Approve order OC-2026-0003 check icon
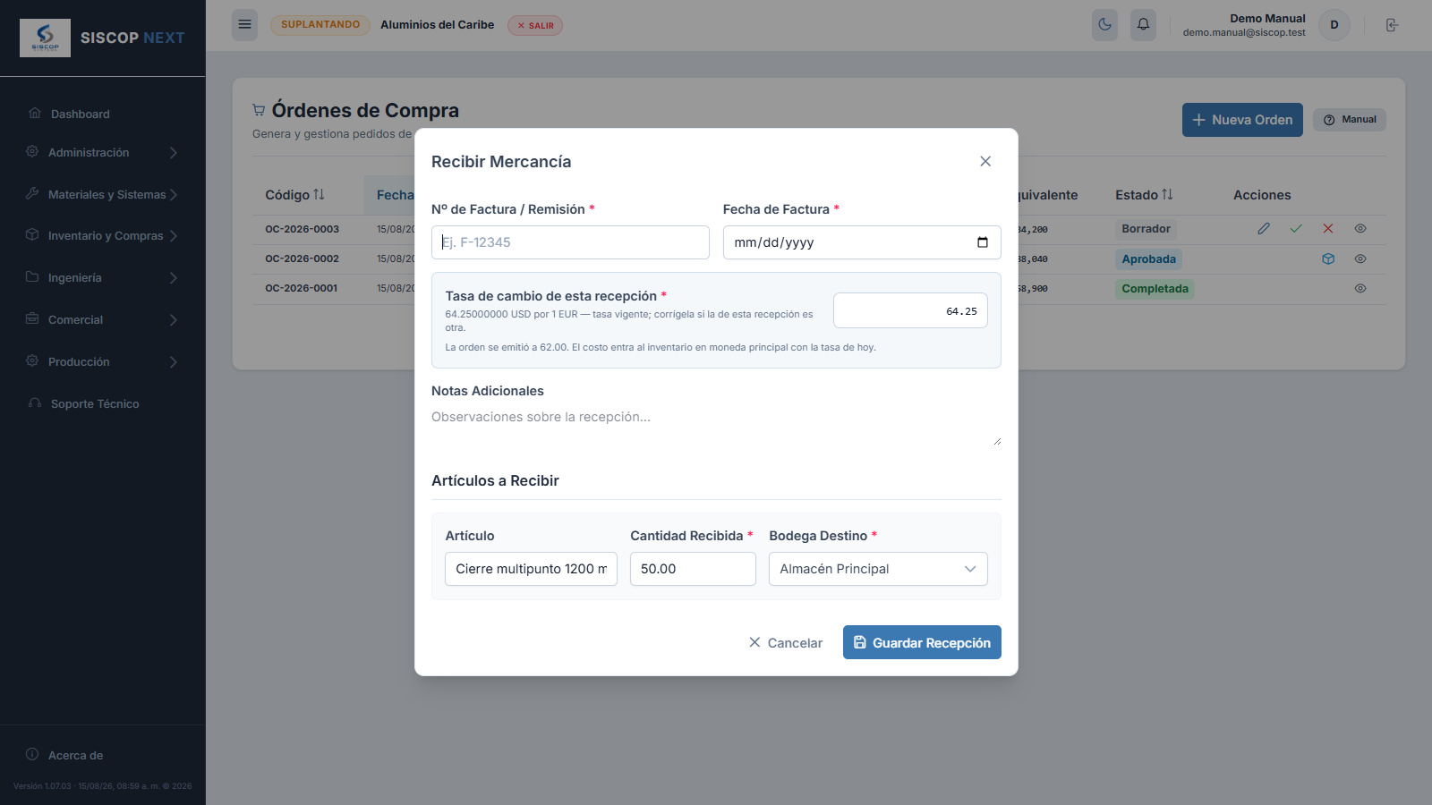This screenshot has width=1432, height=805. click(x=1296, y=229)
